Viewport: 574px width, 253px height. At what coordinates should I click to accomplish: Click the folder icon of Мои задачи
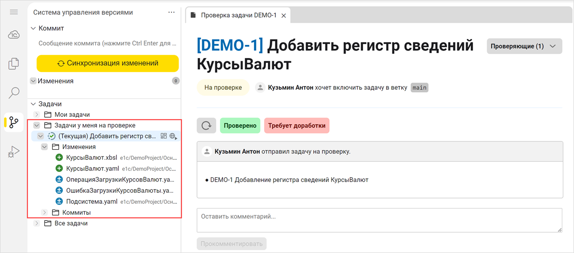click(x=48, y=114)
